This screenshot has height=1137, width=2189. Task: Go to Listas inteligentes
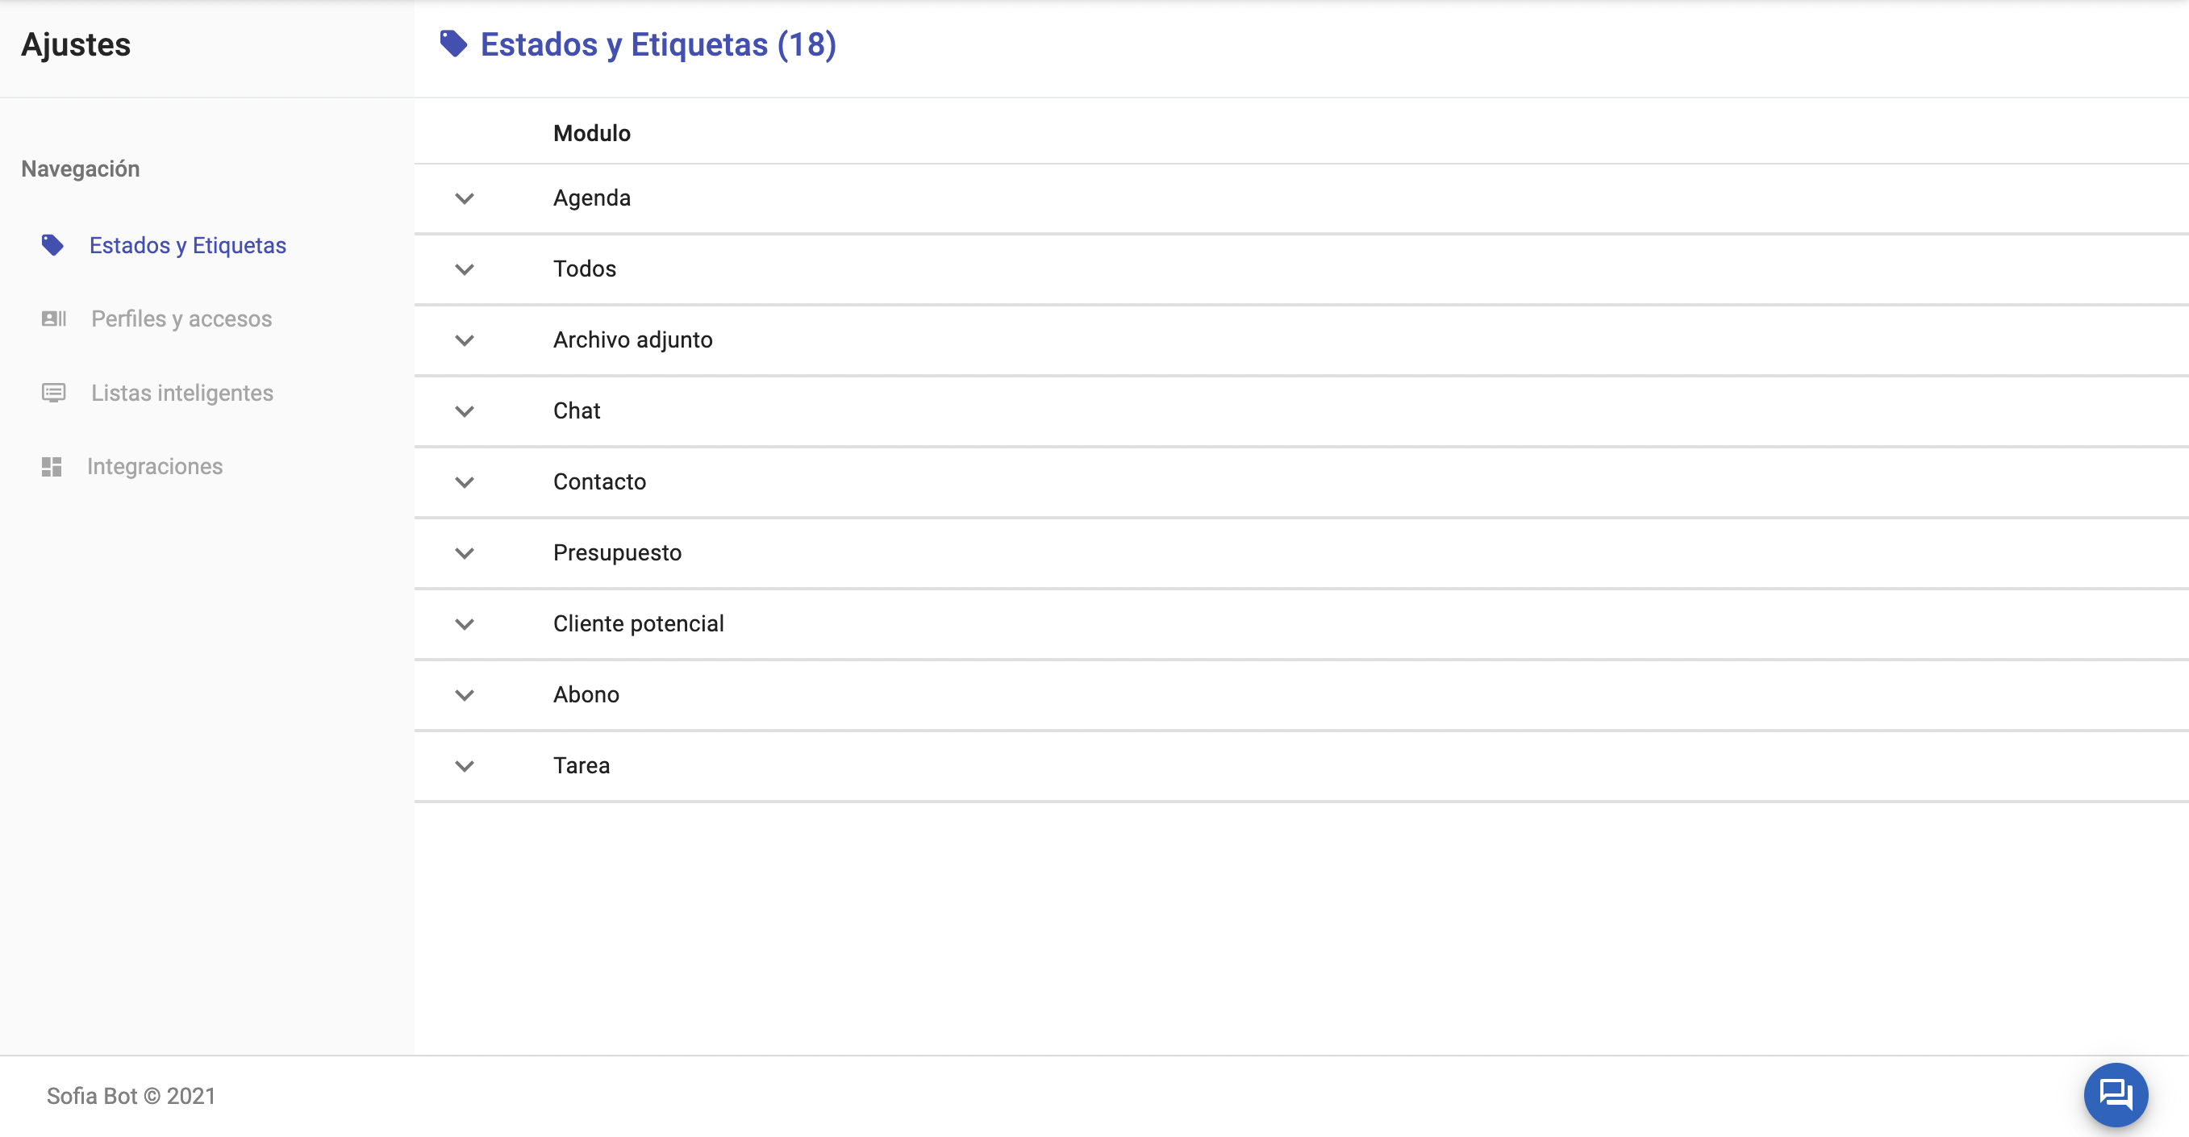click(181, 393)
